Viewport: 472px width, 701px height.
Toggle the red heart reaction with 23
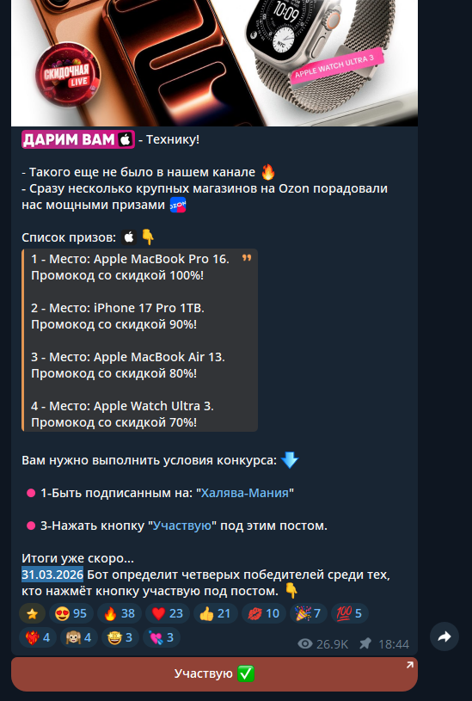(x=168, y=613)
